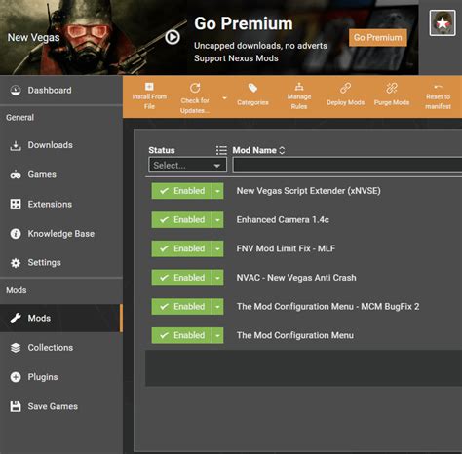The height and width of the screenshot is (454, 462).
Task: Click Reset to manifest
Action: tap(438, 96)
